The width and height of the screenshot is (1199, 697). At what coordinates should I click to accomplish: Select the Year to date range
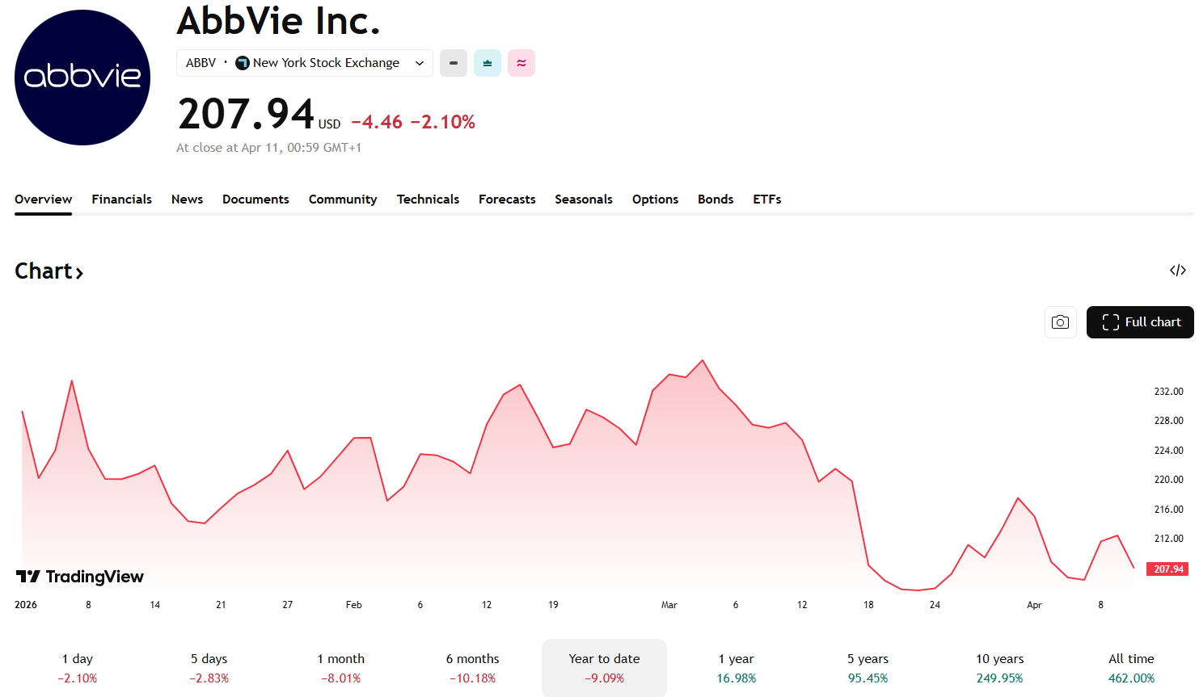tap(604, 668)
